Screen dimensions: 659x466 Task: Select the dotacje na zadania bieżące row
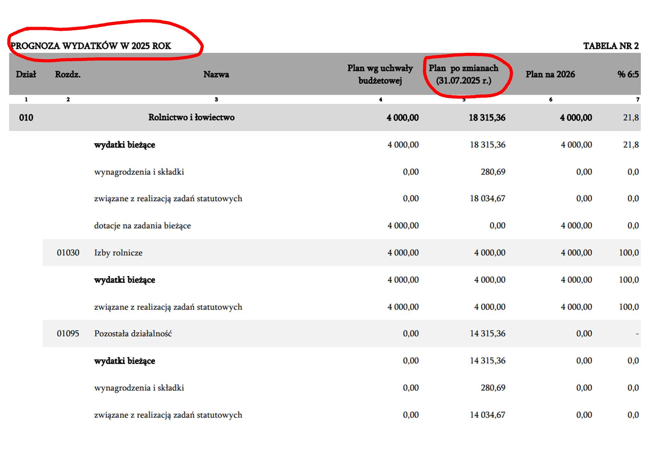click(142, 226)
